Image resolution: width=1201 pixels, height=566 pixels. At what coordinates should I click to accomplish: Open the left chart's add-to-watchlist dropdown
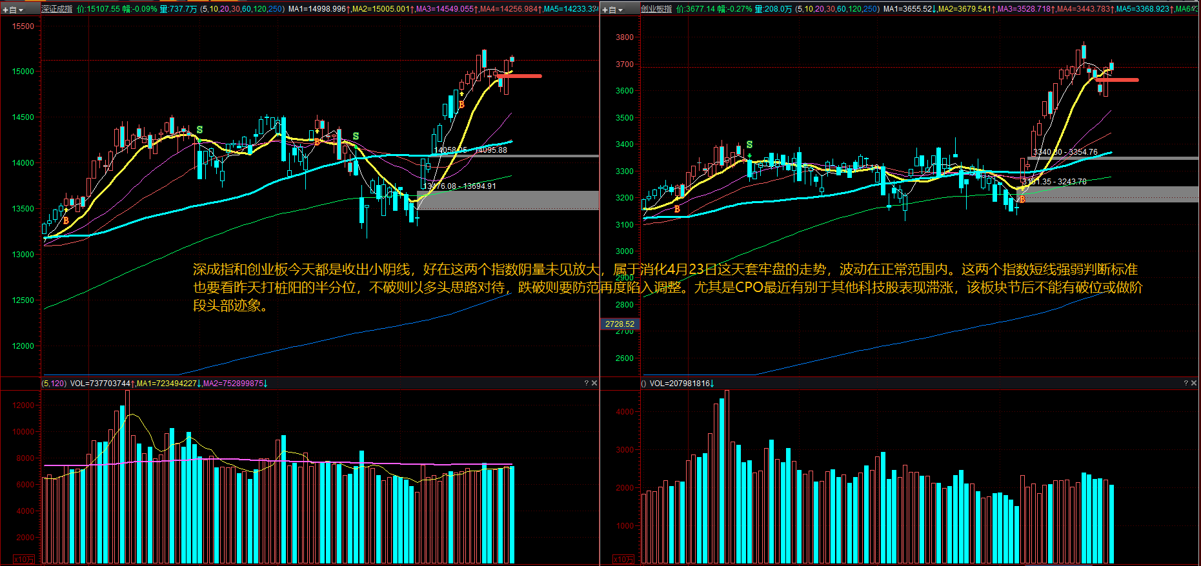pos(13,10)
